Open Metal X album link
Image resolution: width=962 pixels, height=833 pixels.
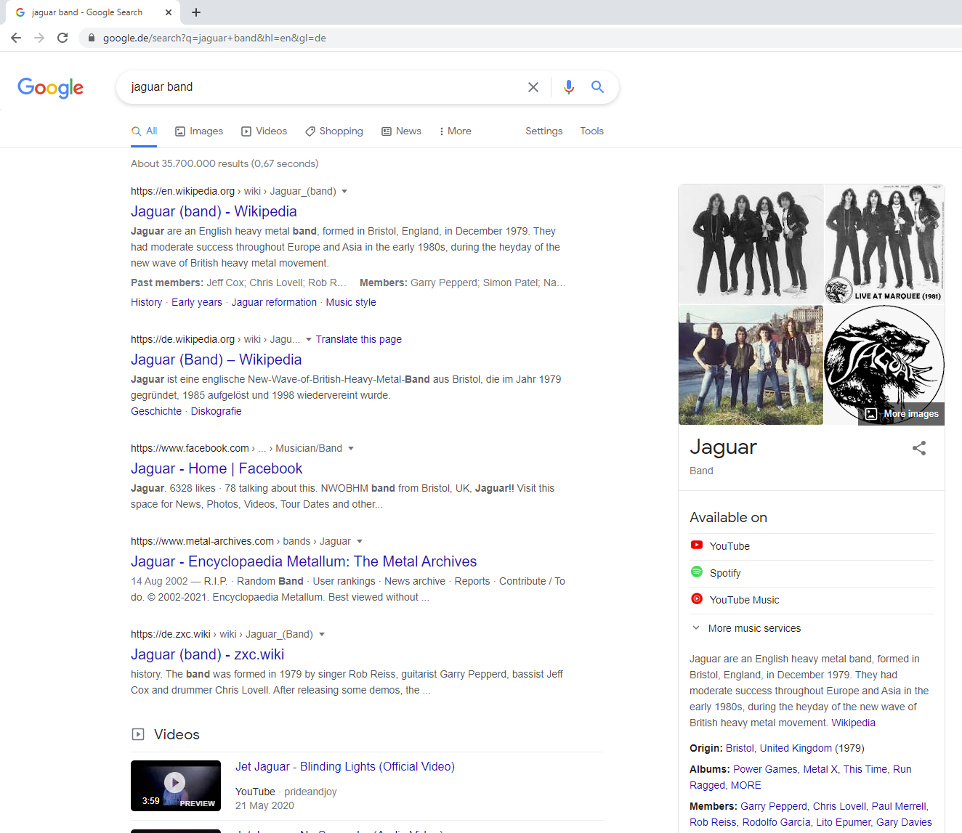[820, 769]
